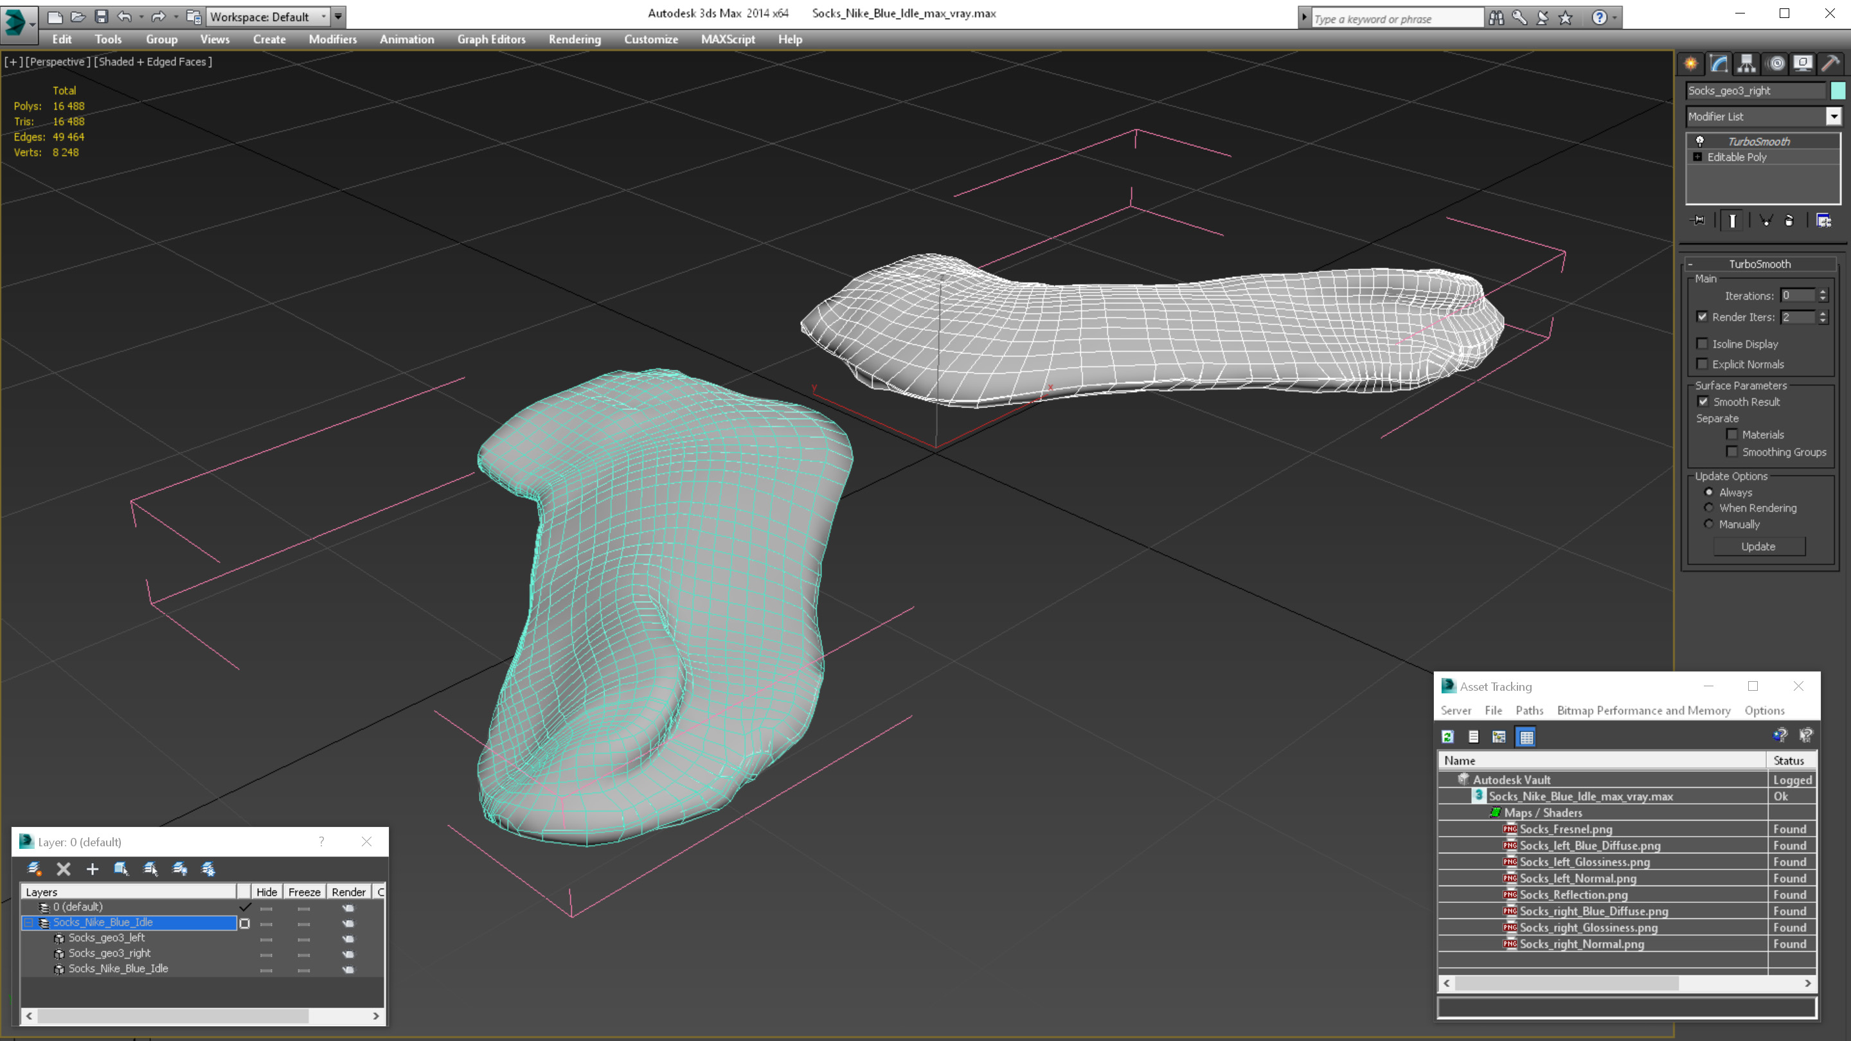Open quick access toolbar customize arrow
This screenshot has width=1851, height=1041.
339,16
